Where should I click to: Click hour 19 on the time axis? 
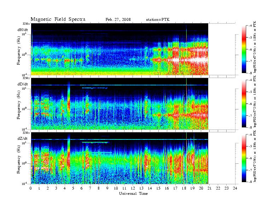(x=192, y=188)
